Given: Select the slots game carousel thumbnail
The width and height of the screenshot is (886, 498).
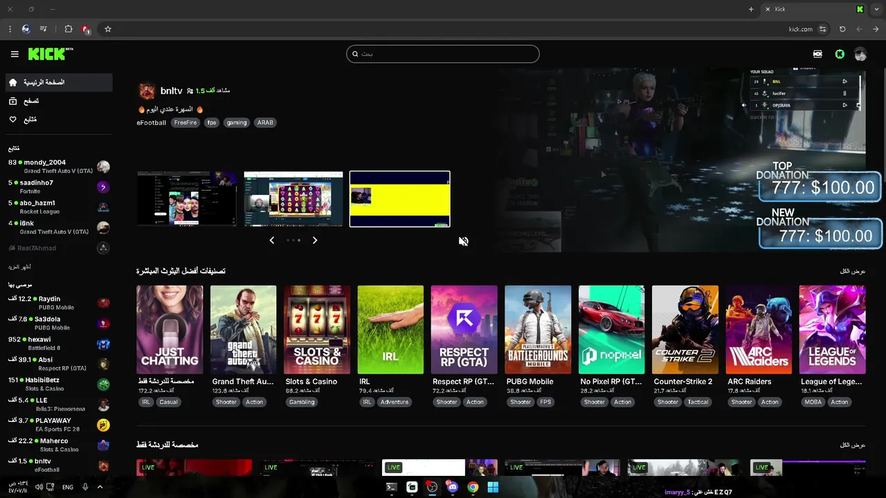Looking at the screenshot, I should click(x=293, y=199).
